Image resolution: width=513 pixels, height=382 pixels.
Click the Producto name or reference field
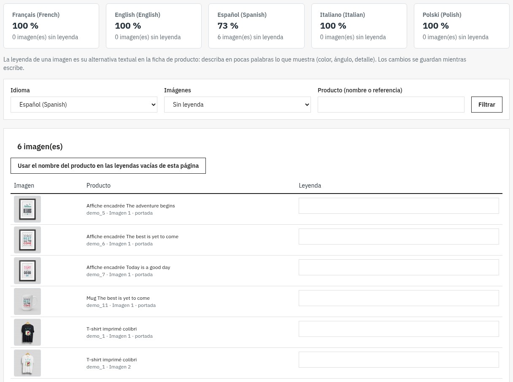pos(391,105)
